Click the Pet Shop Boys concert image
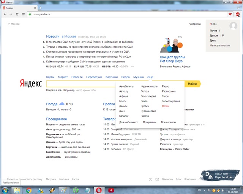243x194 pixels. pyautogui.click(x=171, y=45)
